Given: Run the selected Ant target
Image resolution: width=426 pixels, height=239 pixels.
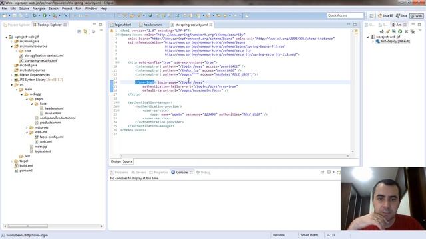Looking at the screenshot, I should (400, 31).
